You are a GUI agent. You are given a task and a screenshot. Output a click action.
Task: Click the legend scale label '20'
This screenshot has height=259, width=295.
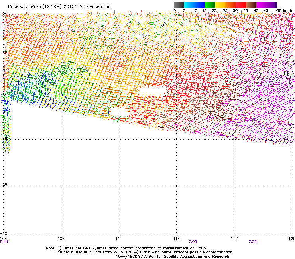tap(214, 11)
